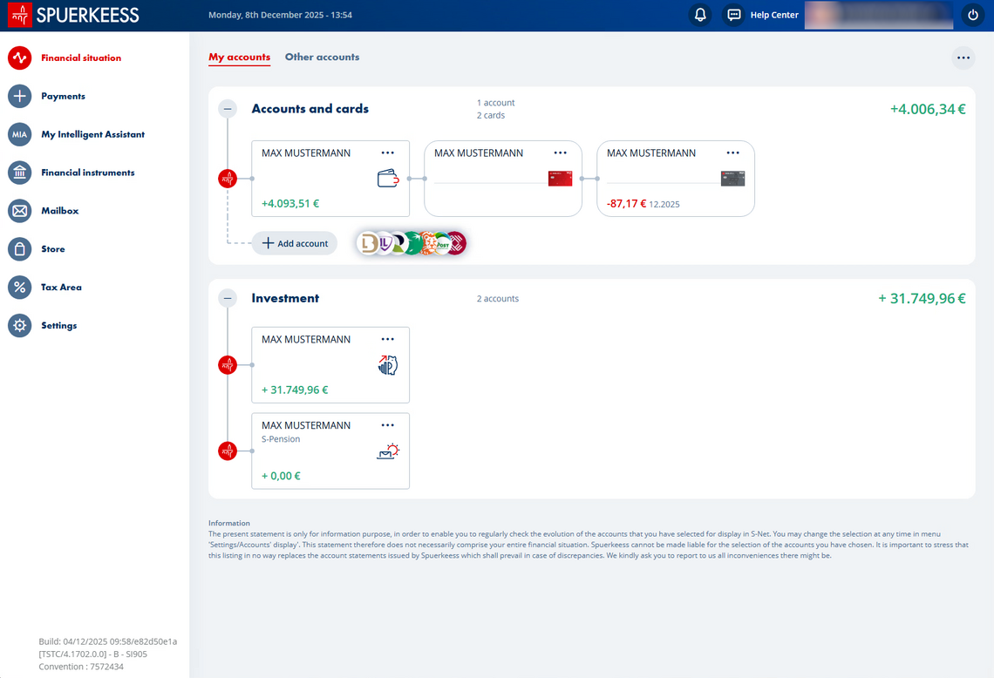Open the Mailbox envelope icon

click(19, 211)
